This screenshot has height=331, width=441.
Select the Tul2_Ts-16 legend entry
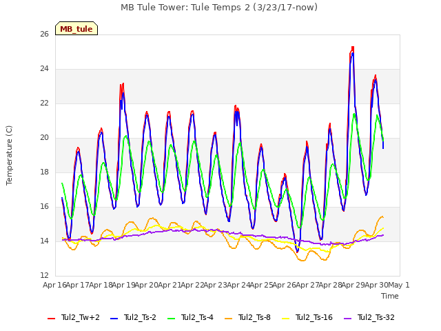[307, 318]
